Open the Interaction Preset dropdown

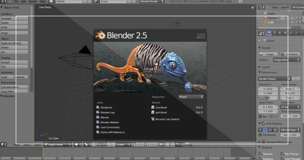tap(191, 97)
